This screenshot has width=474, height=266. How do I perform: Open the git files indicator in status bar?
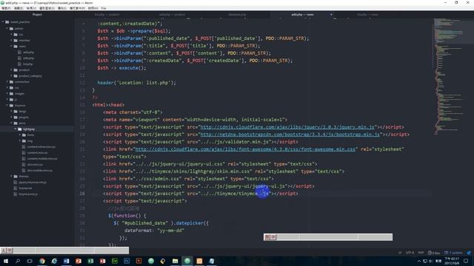click(434, 253)
